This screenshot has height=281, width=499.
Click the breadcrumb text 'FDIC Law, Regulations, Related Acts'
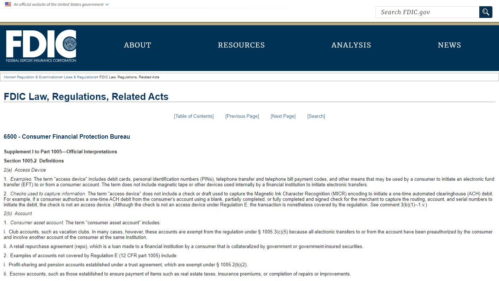click(129, 77)
